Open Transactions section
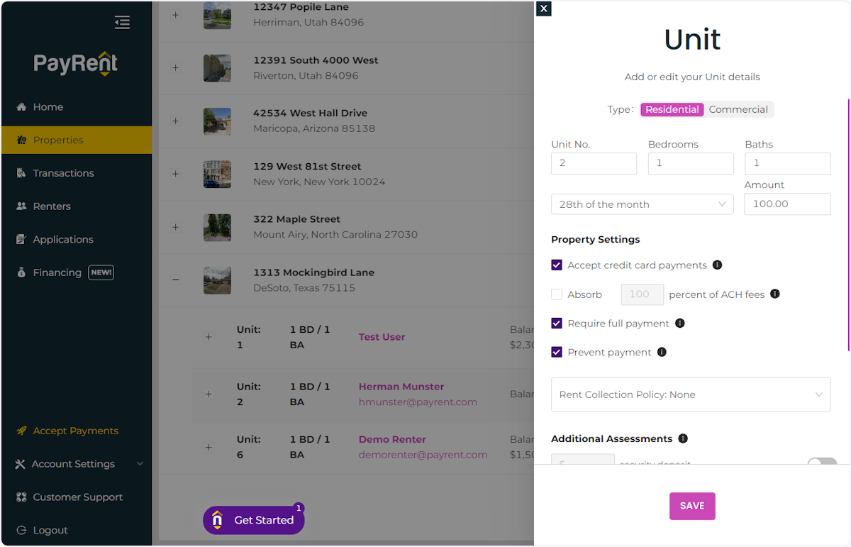The width and height of the screenshot is (851, 547). (x=63, y=173)
